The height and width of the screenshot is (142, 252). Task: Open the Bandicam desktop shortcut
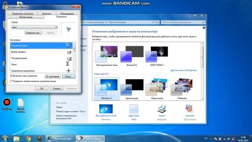(x=7, y=104)
